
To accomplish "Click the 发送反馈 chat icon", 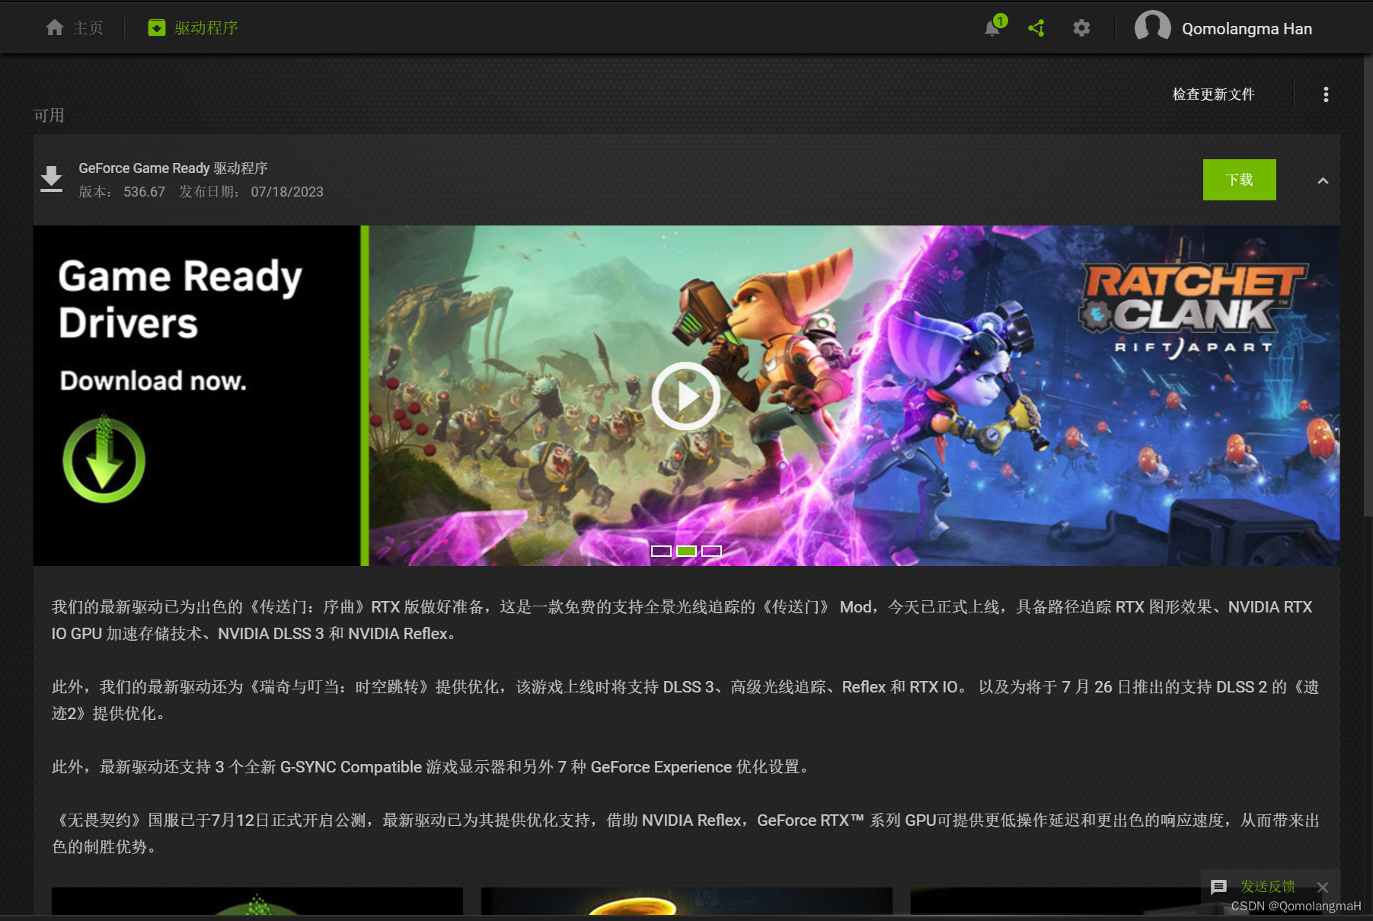I will tap(1218, 887).
